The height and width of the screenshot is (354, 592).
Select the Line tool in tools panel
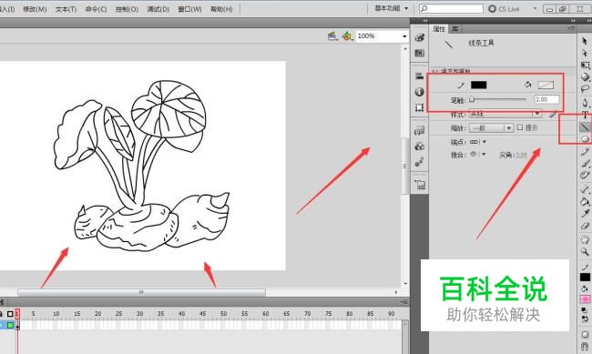click(x=585, y=127)
